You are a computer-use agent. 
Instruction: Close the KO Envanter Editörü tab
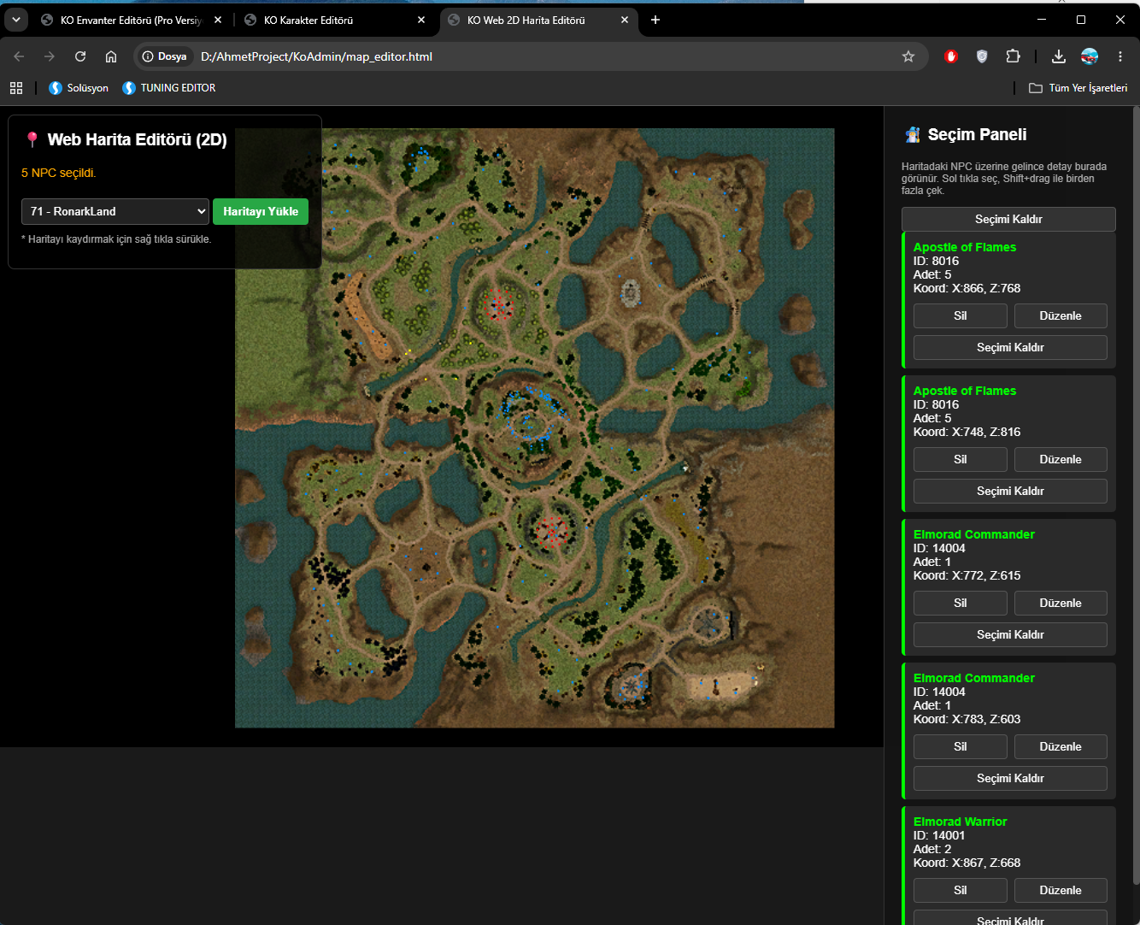coord(218,20)
